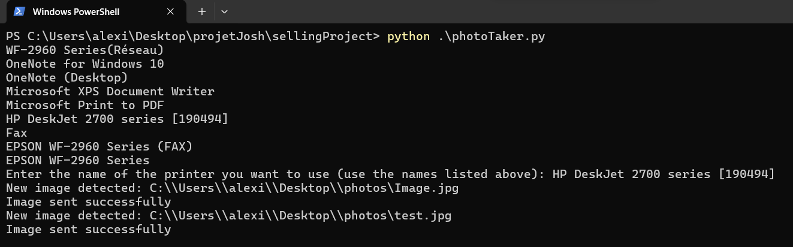
Task: Select the Windows PowerShell tab
Action: tap(84, 12)
